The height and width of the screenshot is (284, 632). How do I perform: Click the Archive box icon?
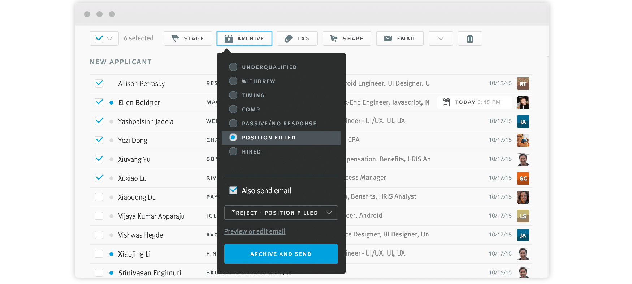click(x=229, y=39)
